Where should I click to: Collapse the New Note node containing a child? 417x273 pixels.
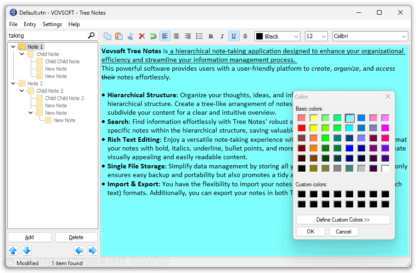coord(31,113)
